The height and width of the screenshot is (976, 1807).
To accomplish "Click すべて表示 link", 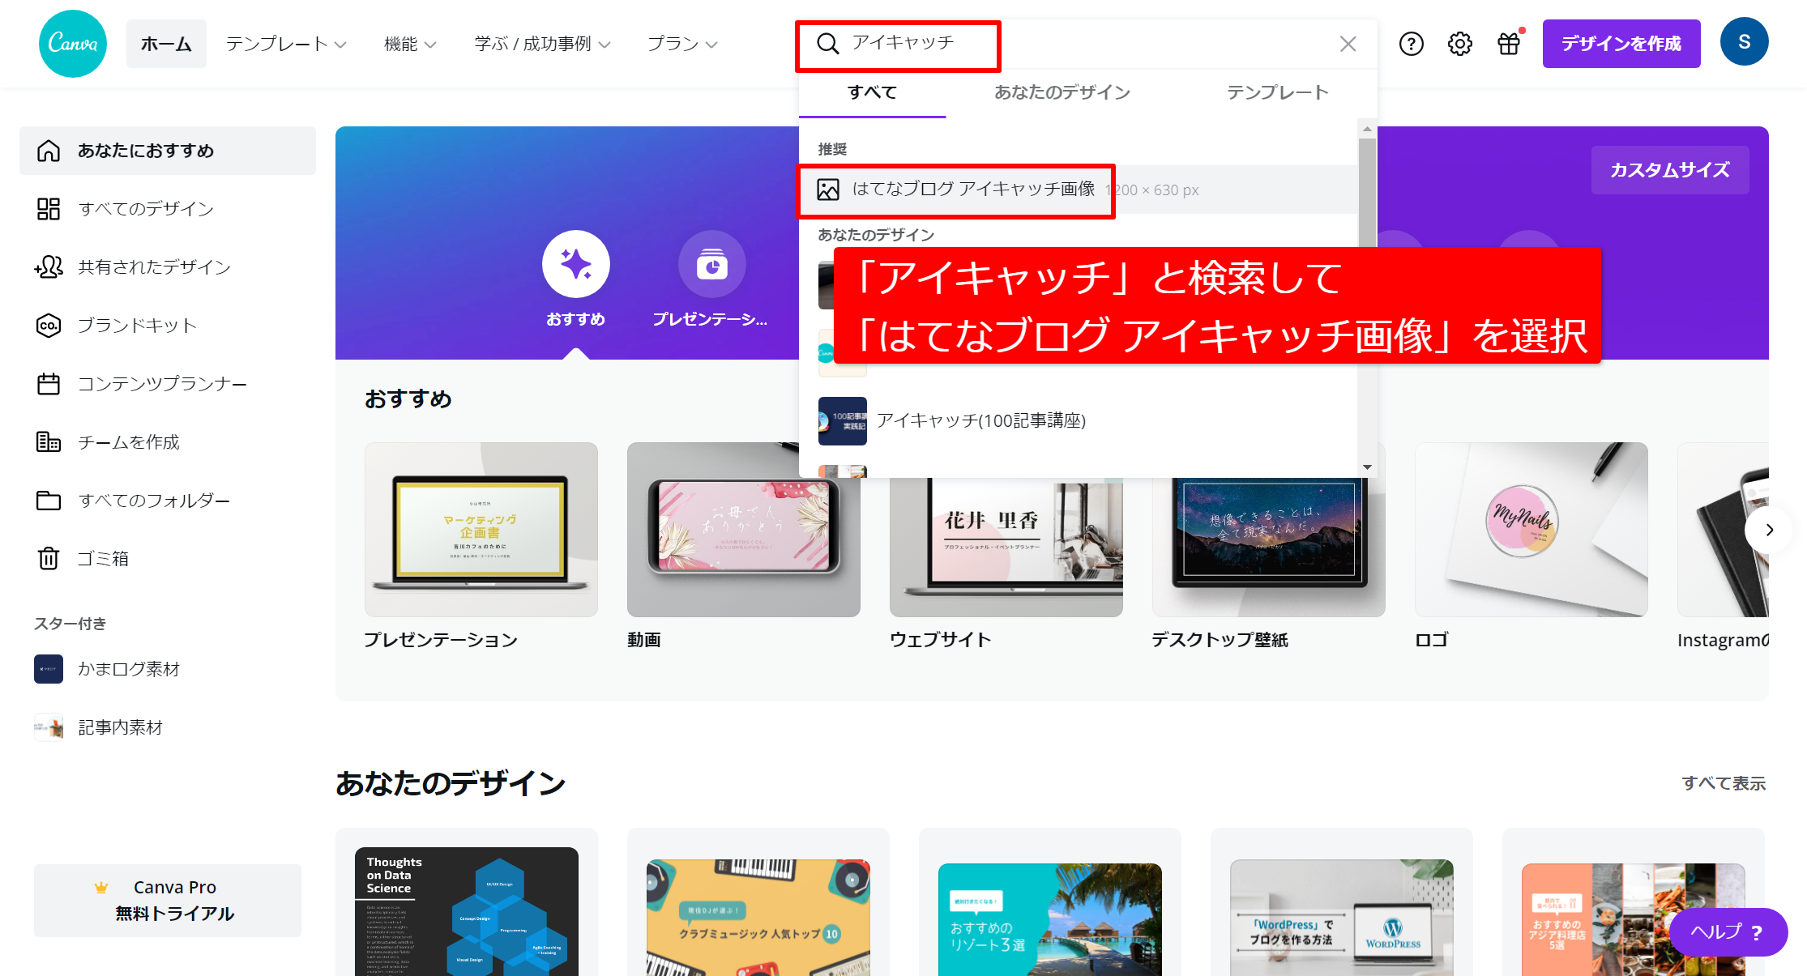I will click(x=1724, y=783).
